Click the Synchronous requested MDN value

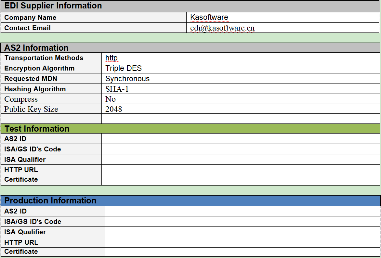[127, 79]
